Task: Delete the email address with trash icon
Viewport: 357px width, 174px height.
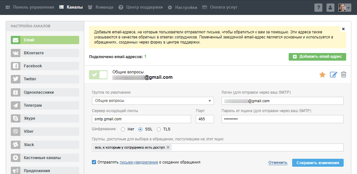Action: 344,75
